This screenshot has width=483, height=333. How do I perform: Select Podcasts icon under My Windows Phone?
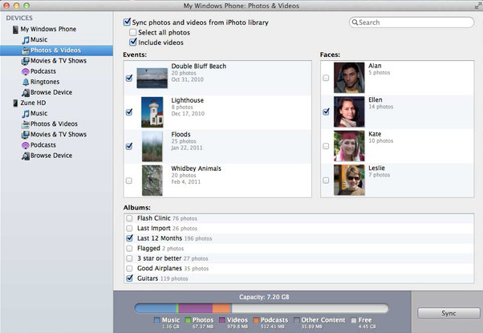tap(25, 71)
